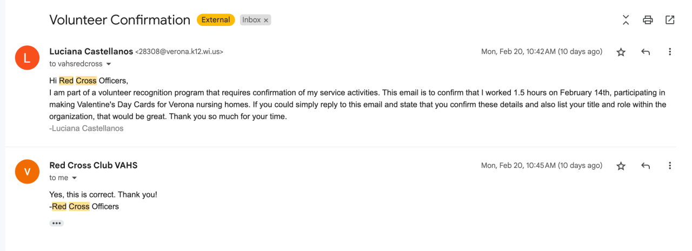This screenshot has width=692, height=251.
Task: Click the External label tag
Action: (x=216, y=20)
